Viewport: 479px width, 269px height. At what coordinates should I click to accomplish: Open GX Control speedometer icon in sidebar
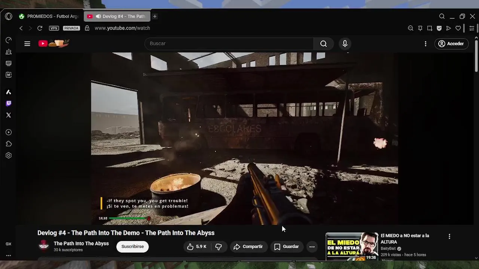click(x=9, y=40)
